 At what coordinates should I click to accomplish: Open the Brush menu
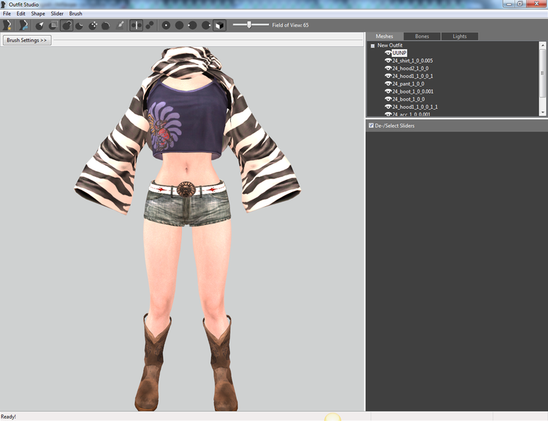(75, 14)
